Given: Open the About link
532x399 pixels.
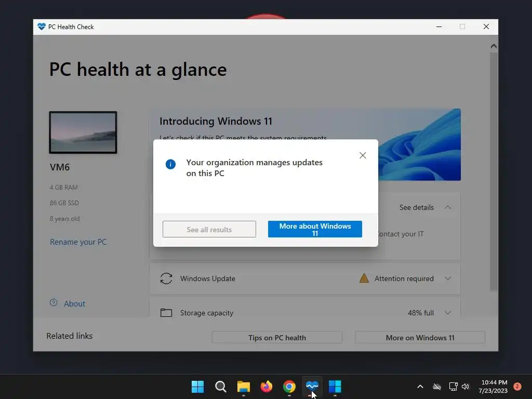Looking at the screenshot, I should (x=74, y=303).
